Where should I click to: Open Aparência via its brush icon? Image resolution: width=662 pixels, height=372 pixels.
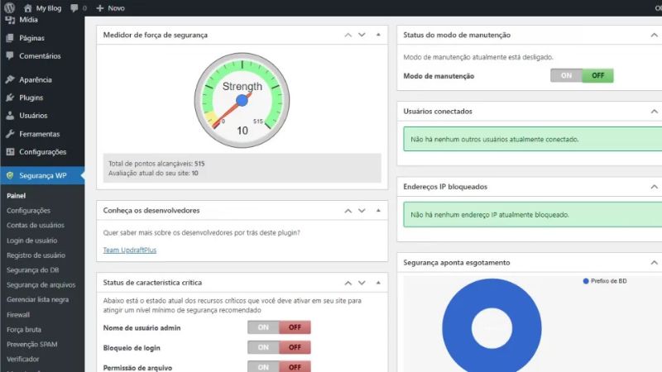9,80
